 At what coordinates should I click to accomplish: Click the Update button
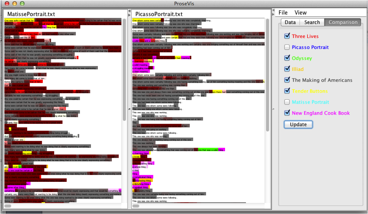(x=298, y=125)
